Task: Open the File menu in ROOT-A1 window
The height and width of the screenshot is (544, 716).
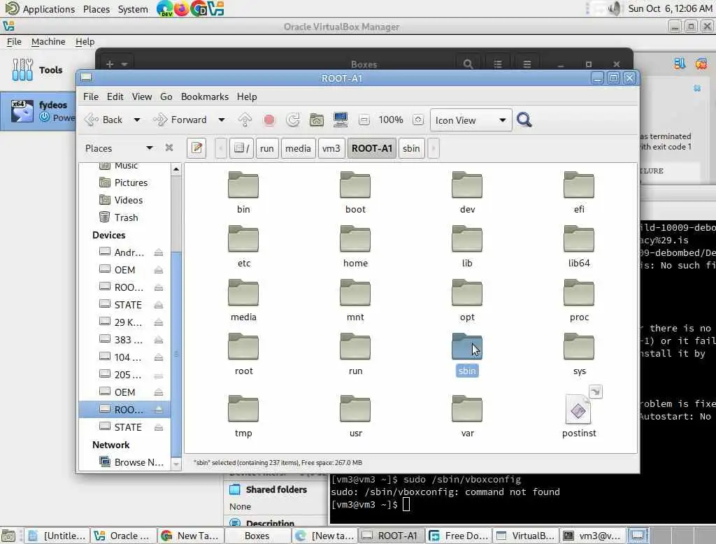Action: 90,96
